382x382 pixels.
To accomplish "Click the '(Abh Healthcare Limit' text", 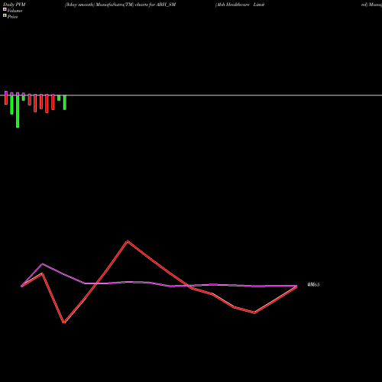I will (240, 5).
